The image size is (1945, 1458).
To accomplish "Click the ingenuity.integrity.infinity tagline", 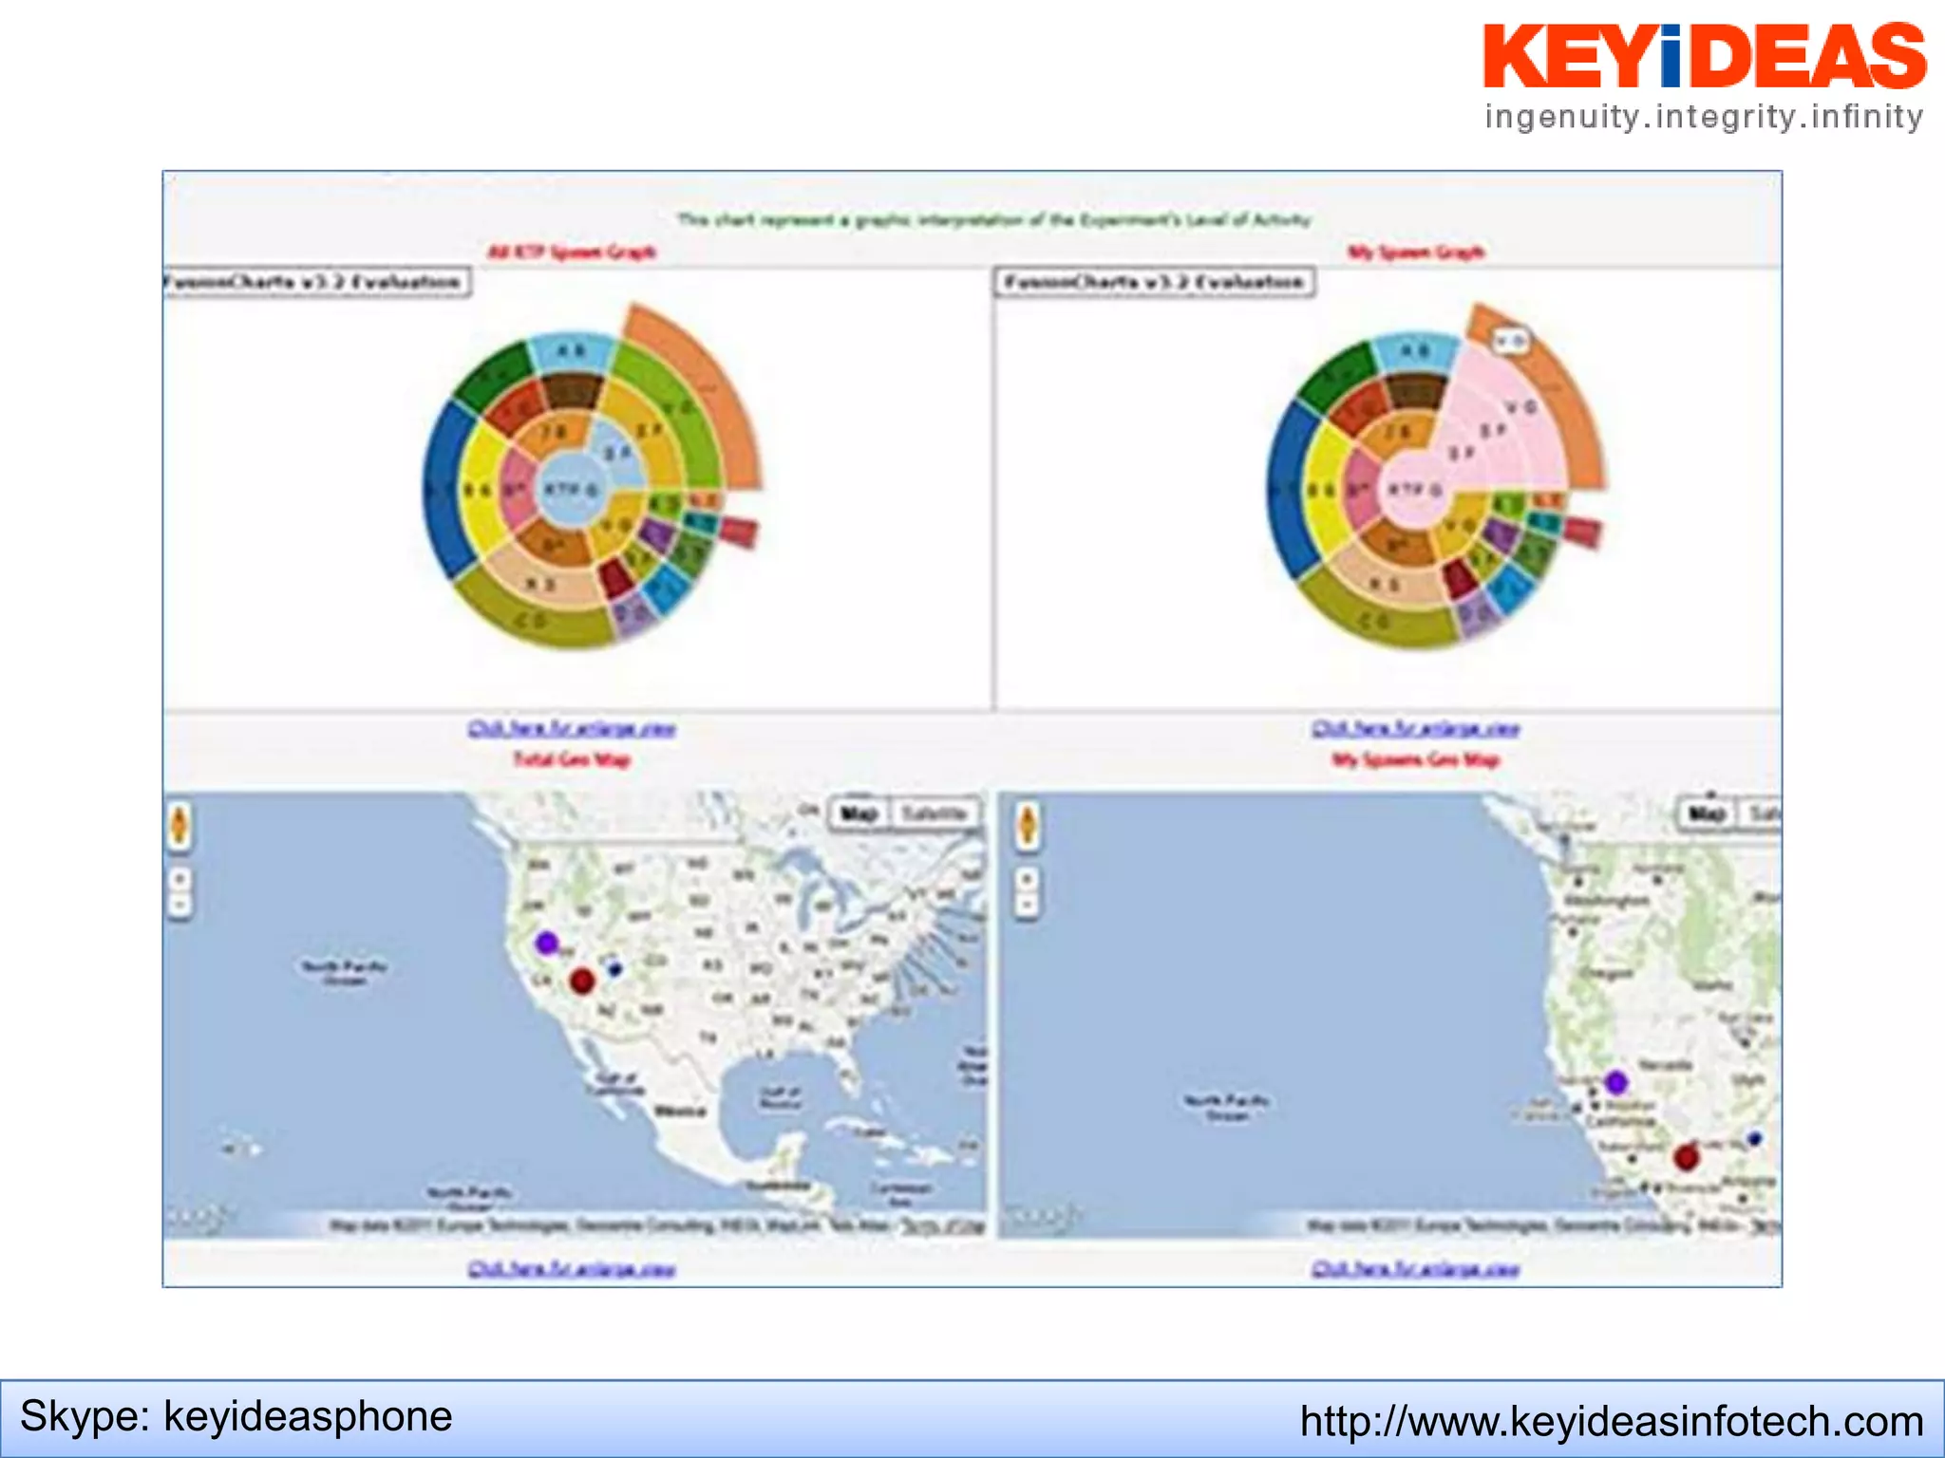I will (1705, 116).
